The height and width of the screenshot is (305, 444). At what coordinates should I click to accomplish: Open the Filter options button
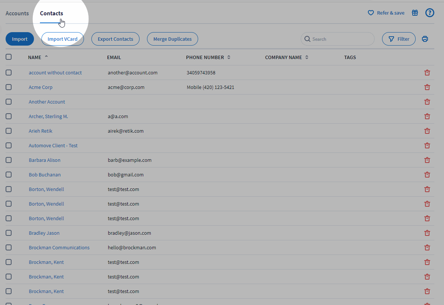pyautogui.click(x=398, y=39)
